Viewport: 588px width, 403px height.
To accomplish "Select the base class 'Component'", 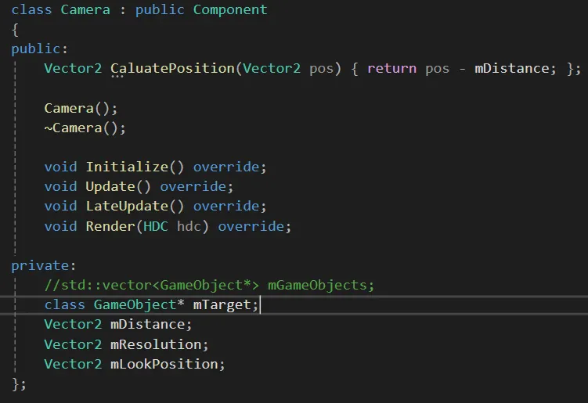I will pyautogui.click(x=230, y=9).
